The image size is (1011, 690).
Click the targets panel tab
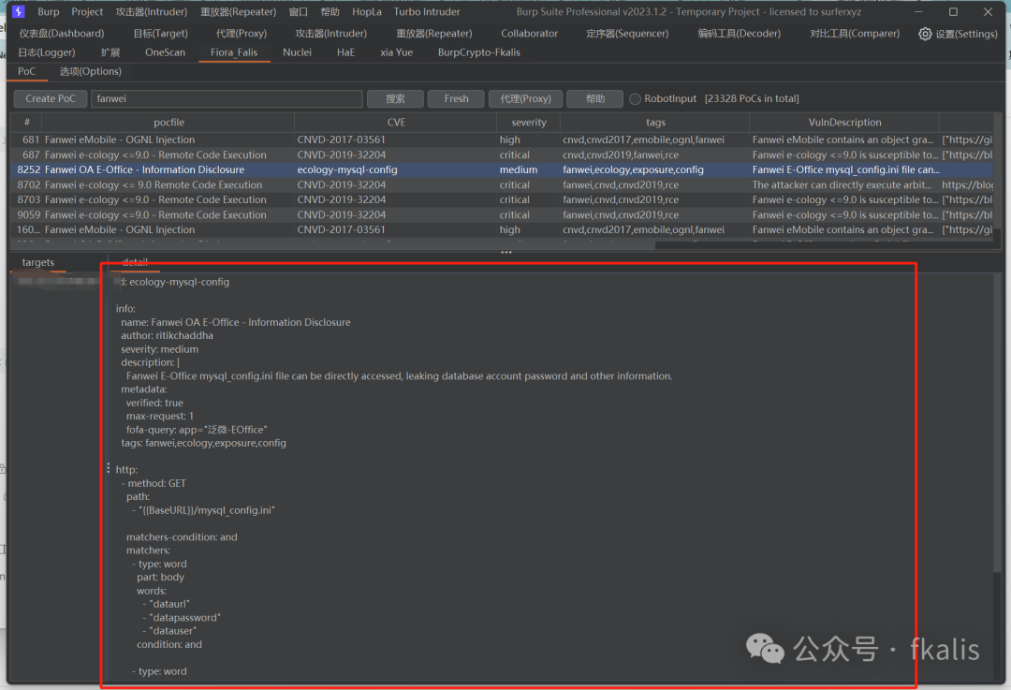(38, 262)
